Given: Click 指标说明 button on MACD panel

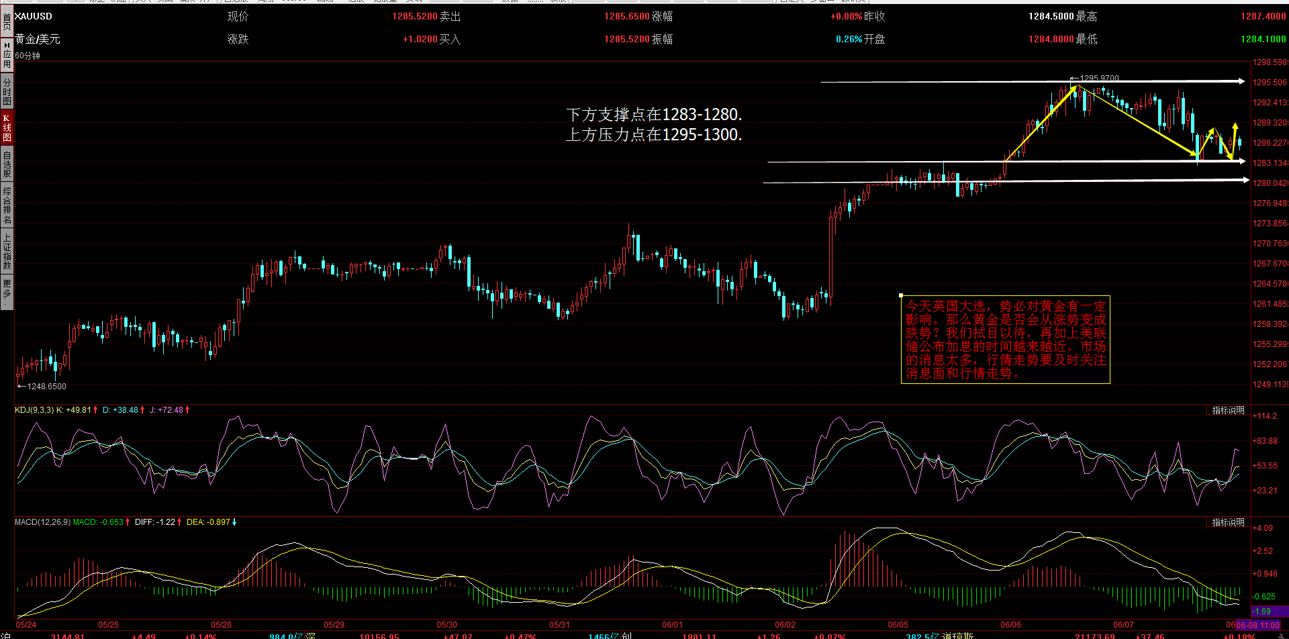Looking at the screenshot, I should point(1228,522).
